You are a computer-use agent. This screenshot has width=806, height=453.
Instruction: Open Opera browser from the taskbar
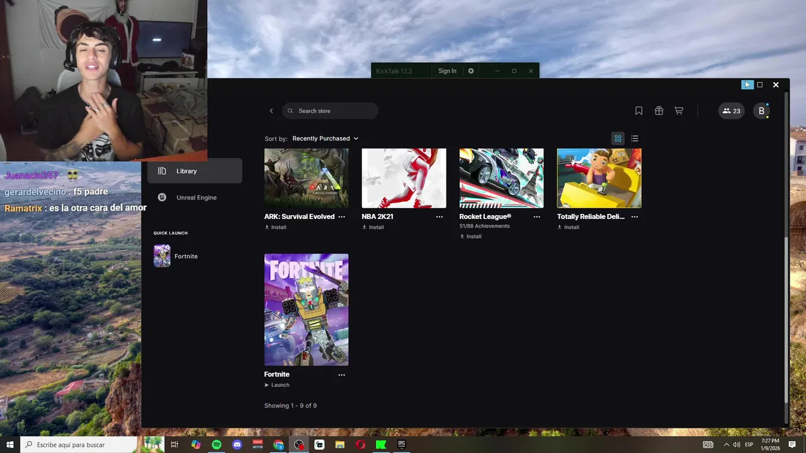(x=360, y=445)
